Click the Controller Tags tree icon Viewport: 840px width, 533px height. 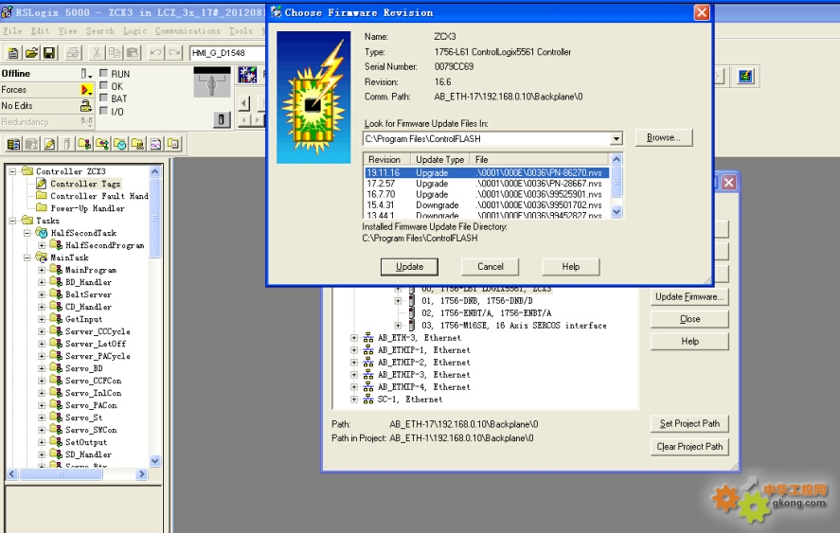pyautogui.click(x=42, y=184)
